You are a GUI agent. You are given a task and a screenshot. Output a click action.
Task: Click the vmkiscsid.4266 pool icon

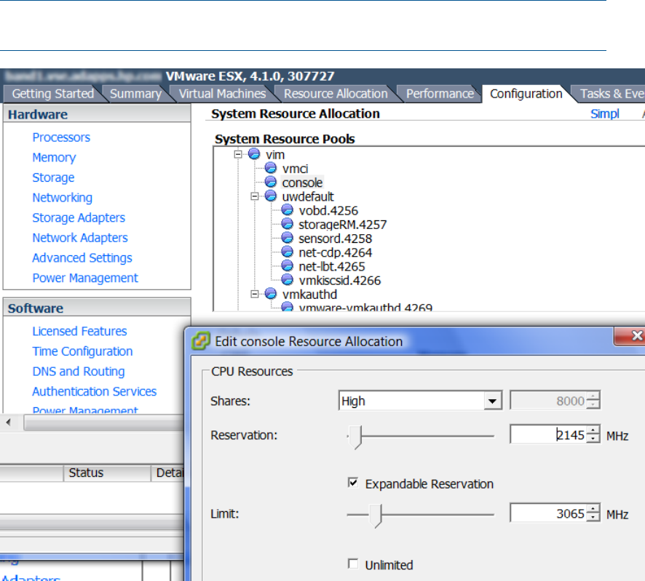pos(287,280)
